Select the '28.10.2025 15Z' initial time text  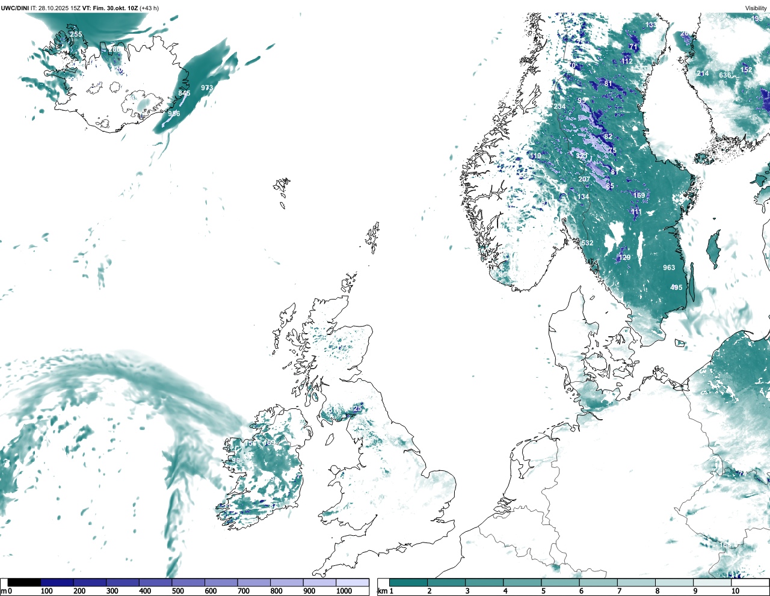point(59,8)
